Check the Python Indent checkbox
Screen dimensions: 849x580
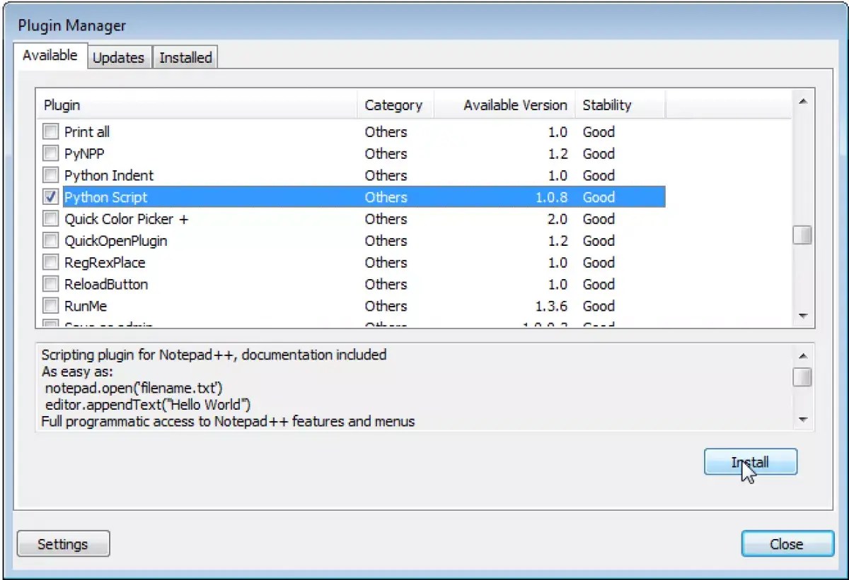click(50, 175)
